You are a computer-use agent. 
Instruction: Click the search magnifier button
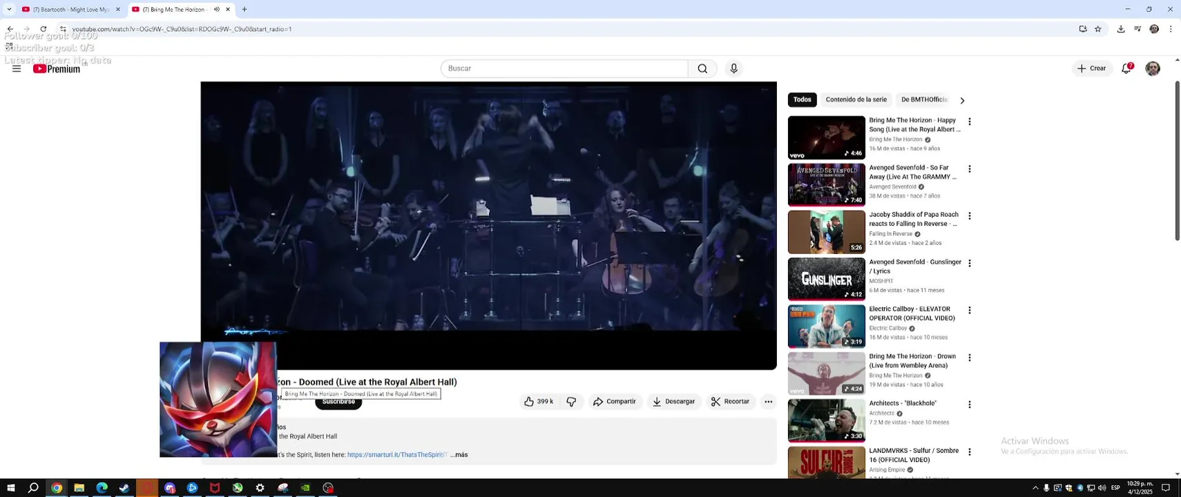(702, 68)
